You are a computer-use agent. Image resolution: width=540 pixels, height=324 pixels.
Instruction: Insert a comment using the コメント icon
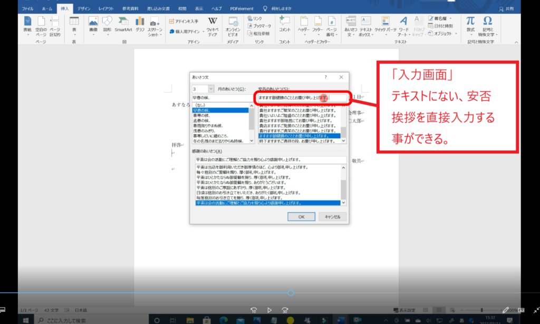pos(285,25)
